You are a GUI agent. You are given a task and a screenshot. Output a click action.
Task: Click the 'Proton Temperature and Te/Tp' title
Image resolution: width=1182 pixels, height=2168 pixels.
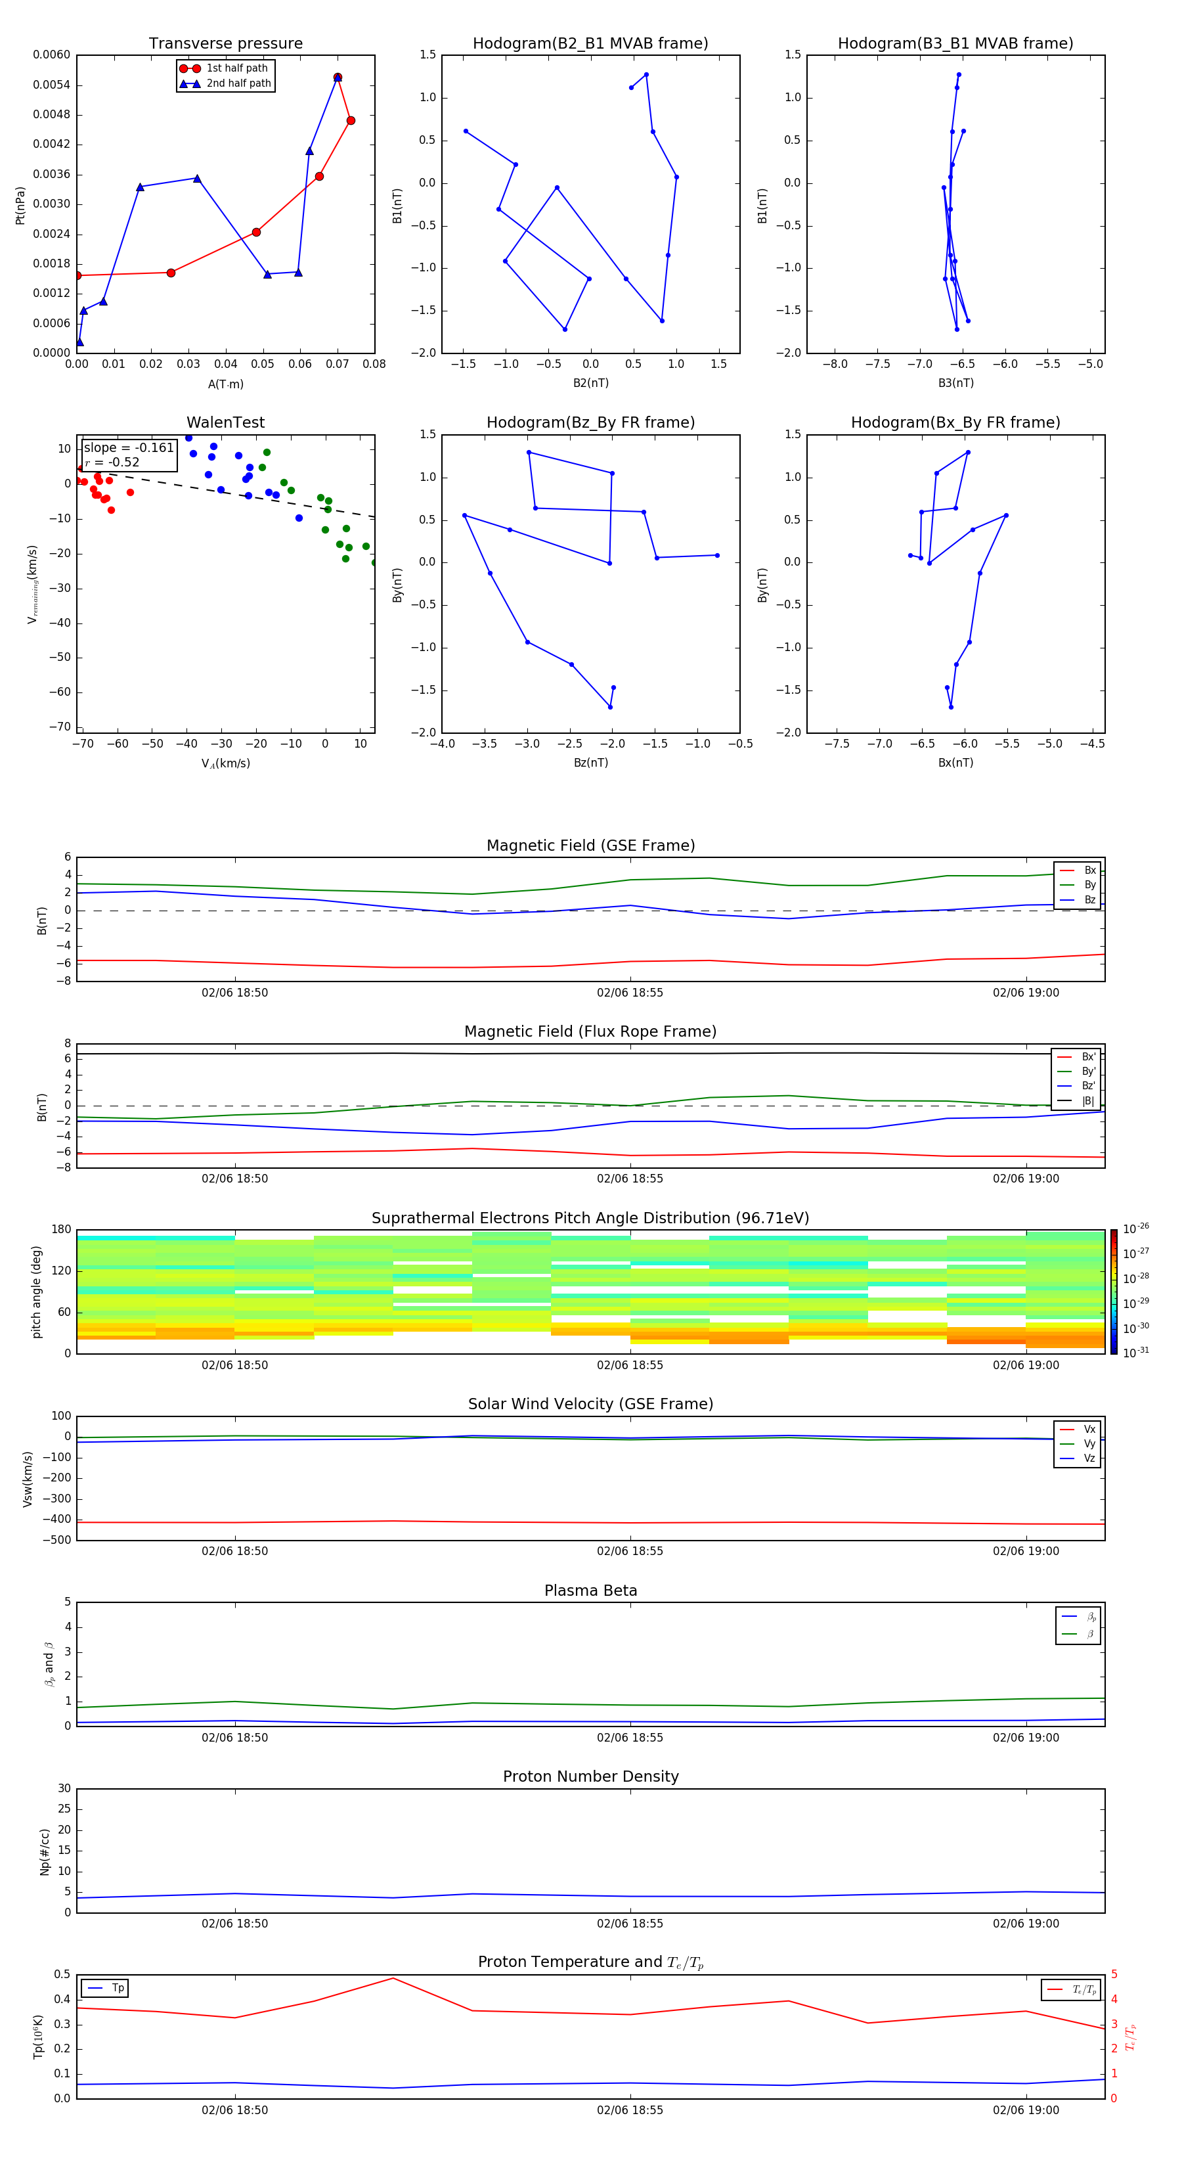click(590, 1962)
